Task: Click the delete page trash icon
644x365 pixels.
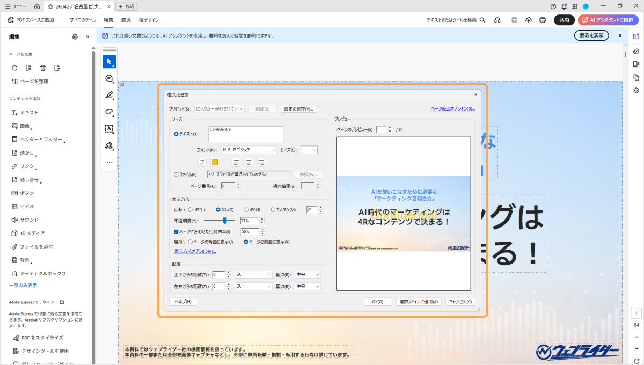Action: (x=43, y=68)
